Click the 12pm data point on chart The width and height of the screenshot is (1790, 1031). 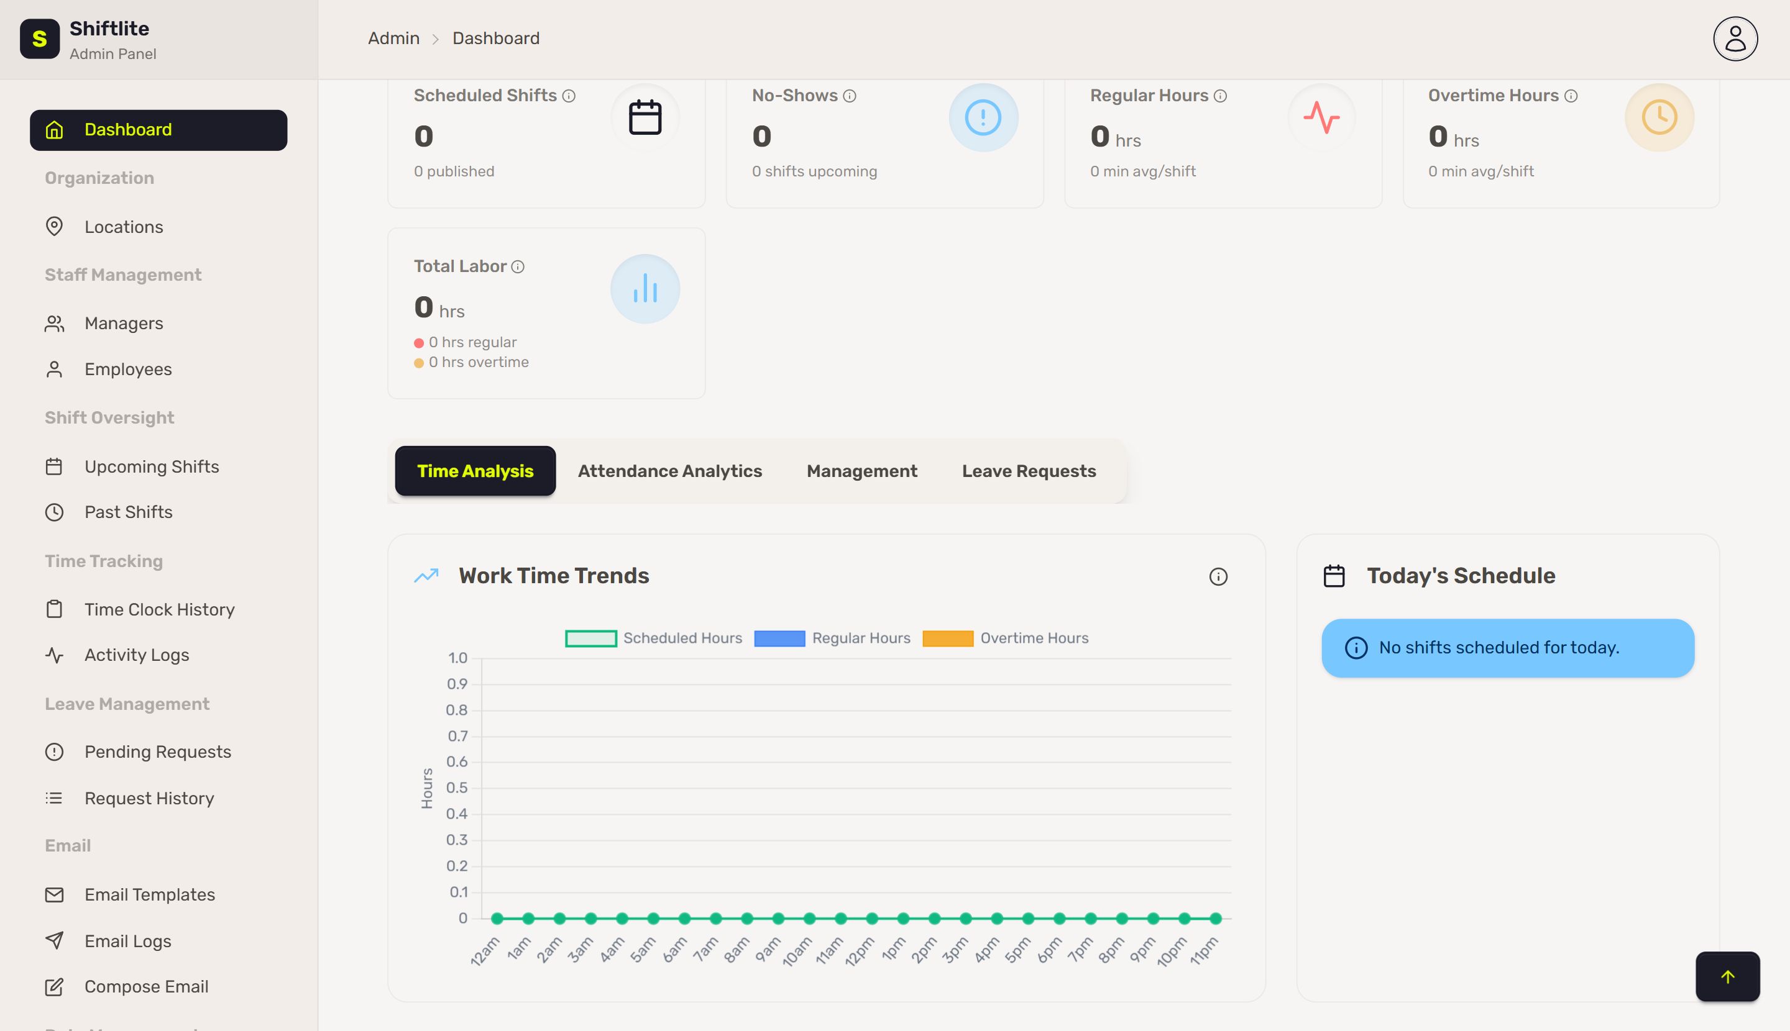[871, 919]
